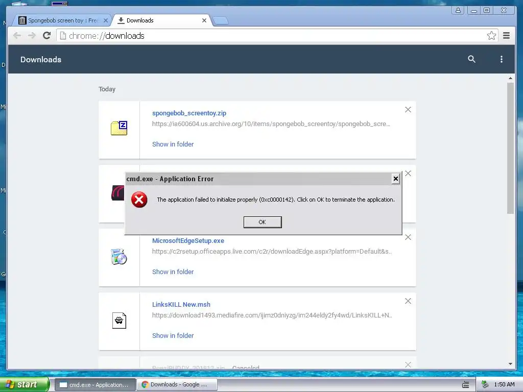The image size is (523, 392).
Task: Open the Chrome hamburger menu
Action: click(506, 35)
